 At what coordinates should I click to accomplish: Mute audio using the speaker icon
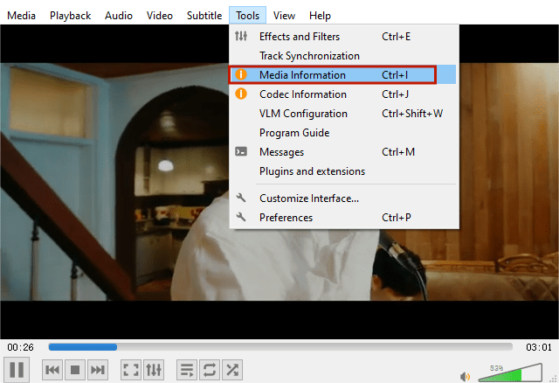(465, 377)
